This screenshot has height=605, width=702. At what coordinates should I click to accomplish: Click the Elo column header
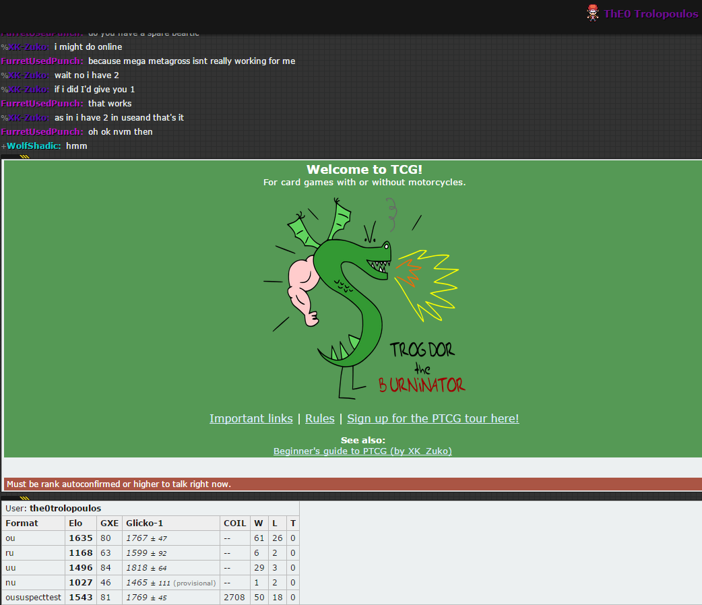click(x=75, y=523)
